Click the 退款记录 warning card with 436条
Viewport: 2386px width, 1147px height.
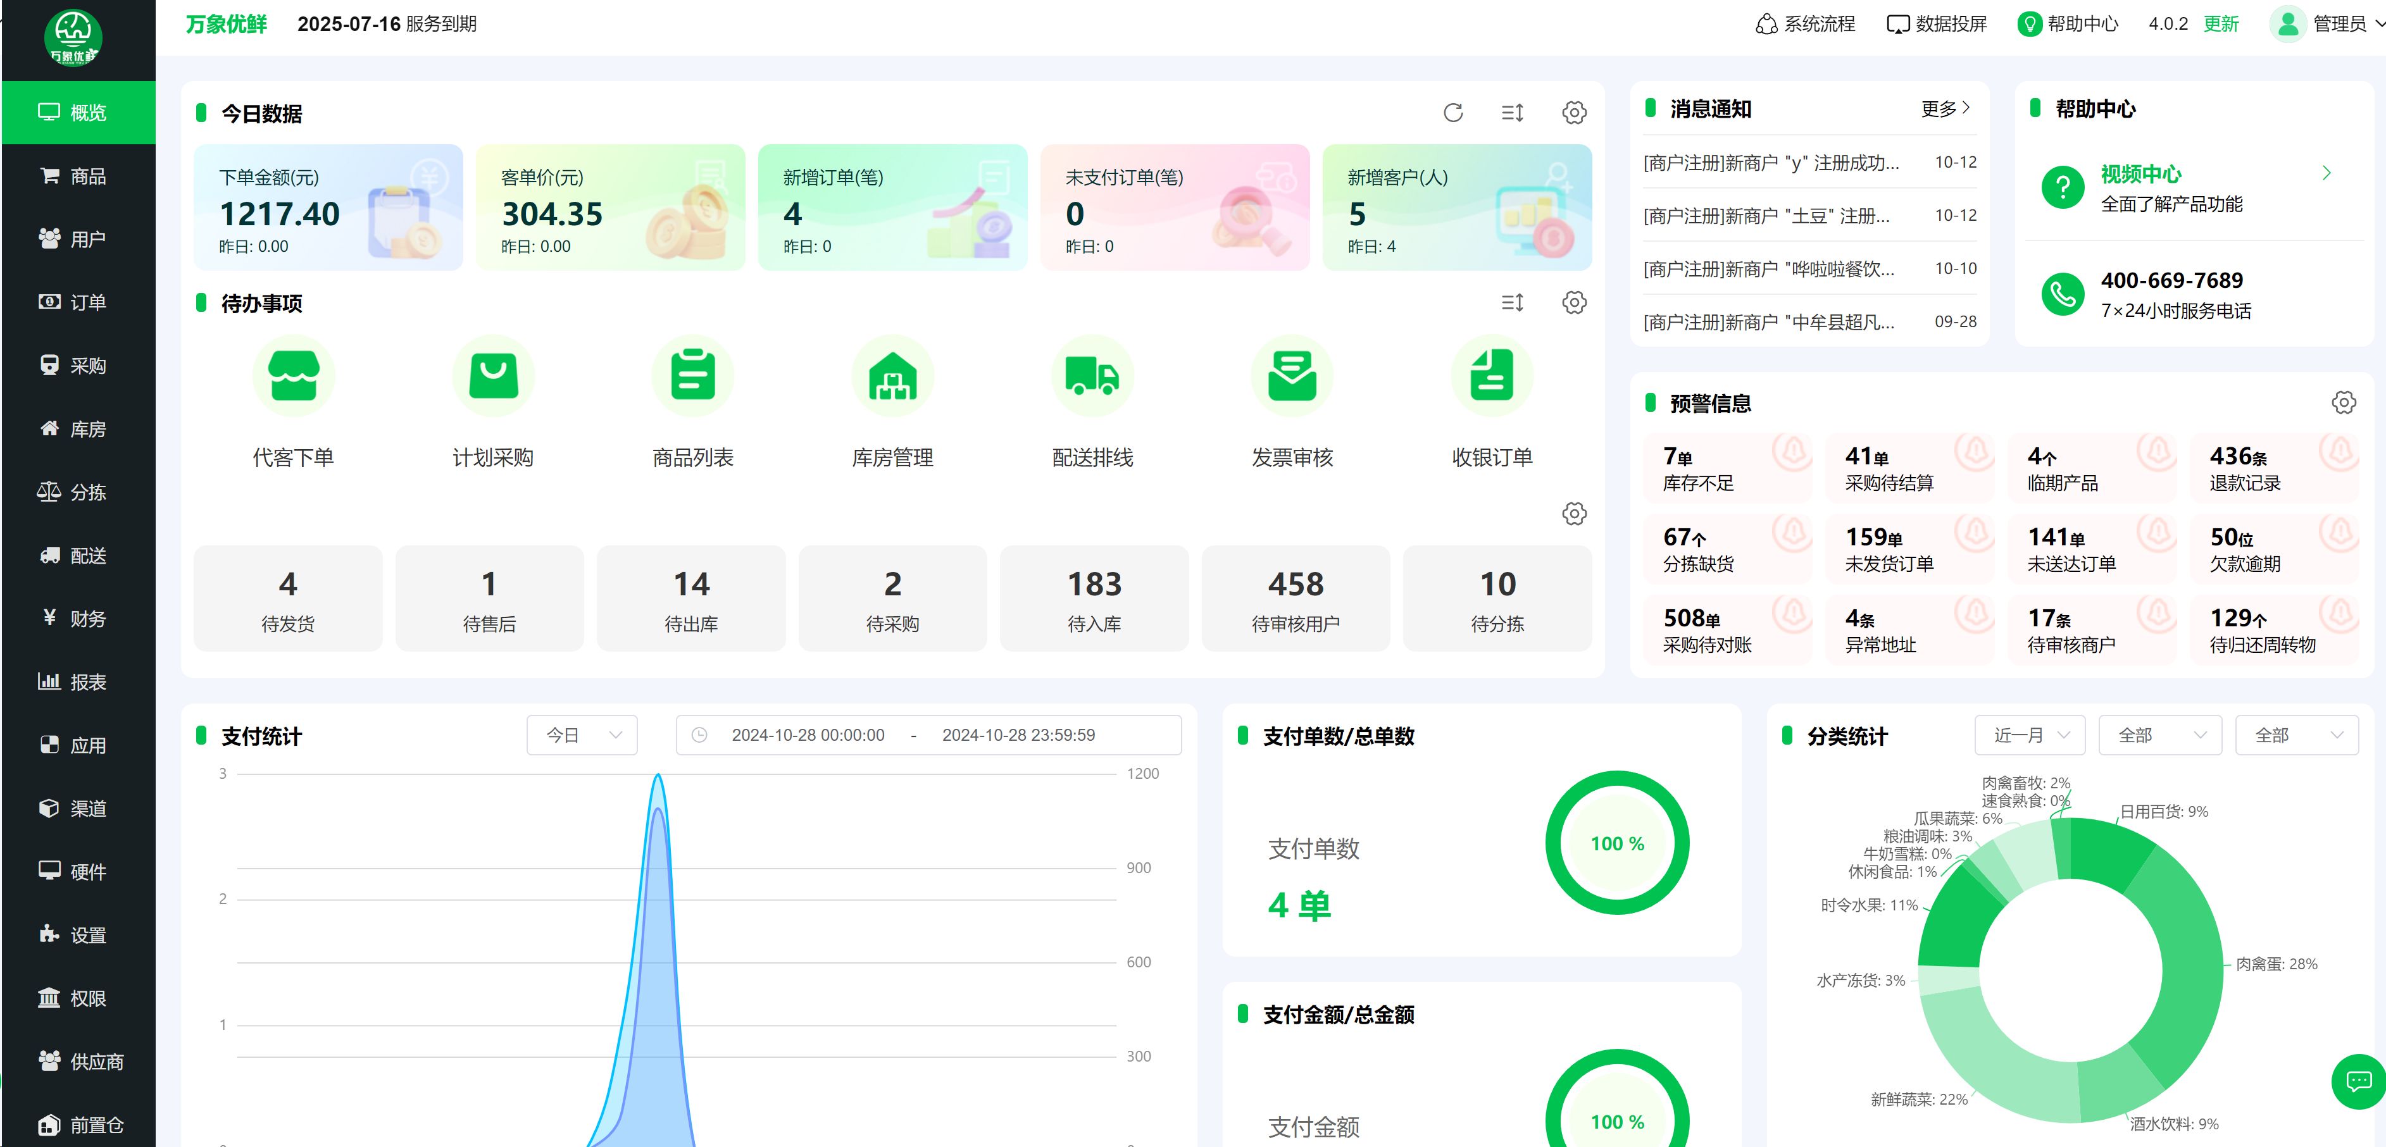click(2275, 468)
